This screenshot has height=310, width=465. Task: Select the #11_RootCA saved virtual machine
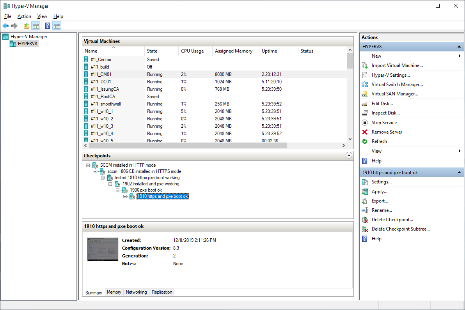coord(215,97)
